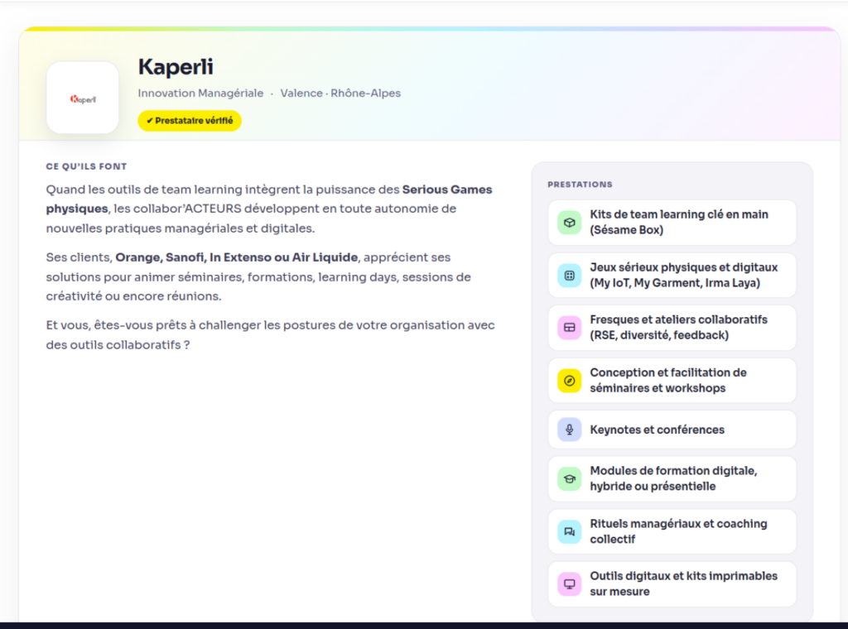This screenshot has height=629, width=848.
Task: Click the paragraph starting Et vous, êtes-vous prêts
Action: tap(271, 335)
